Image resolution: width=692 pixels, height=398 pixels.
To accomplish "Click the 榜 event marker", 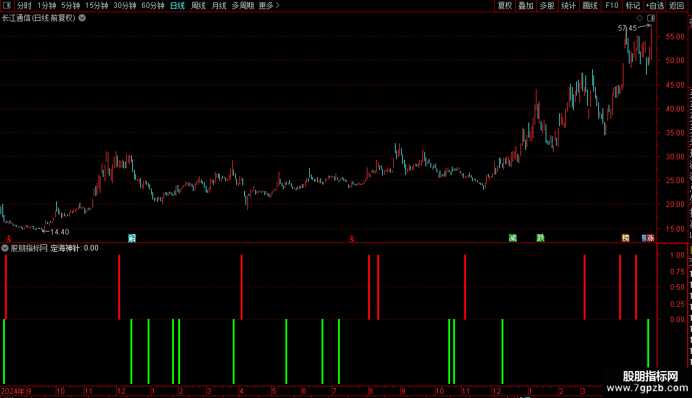I will [x=625, y=238].
